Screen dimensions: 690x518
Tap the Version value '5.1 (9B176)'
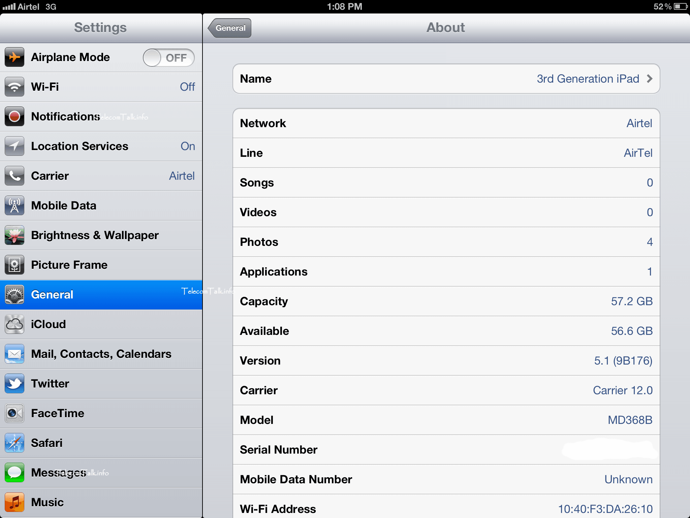point(623,361)
